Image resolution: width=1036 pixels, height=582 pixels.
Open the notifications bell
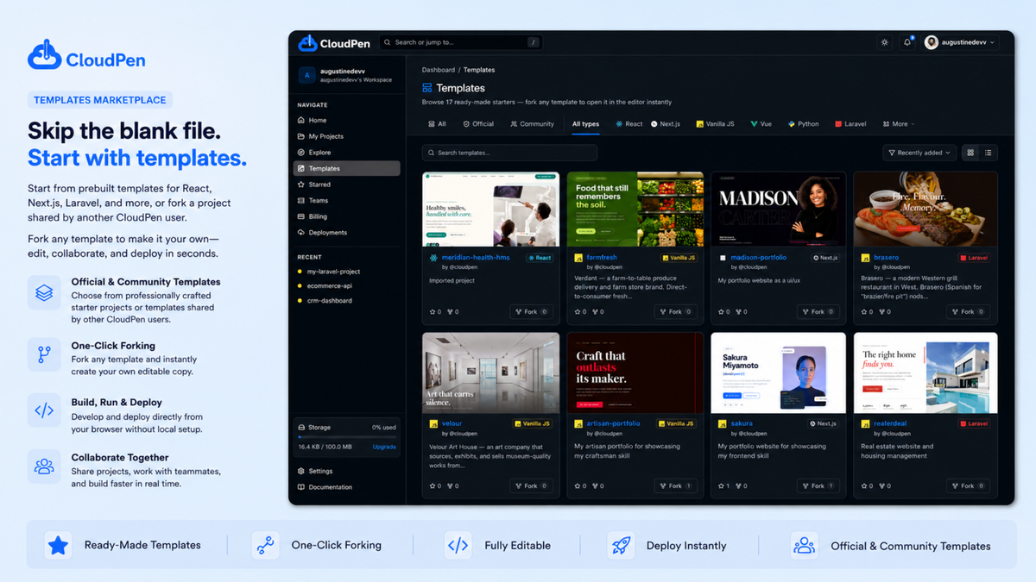click(x=907, y=42)
